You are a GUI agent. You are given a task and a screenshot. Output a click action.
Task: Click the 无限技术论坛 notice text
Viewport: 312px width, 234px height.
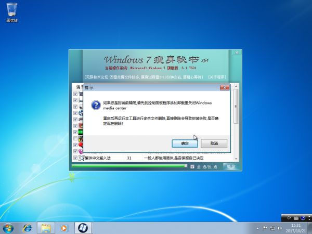pos(144,77)
